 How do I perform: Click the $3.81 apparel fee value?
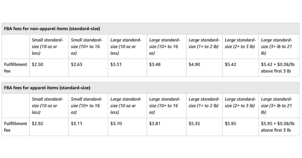155,124
